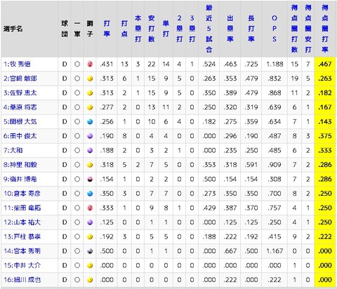Select the highlighted .467 cell for 牧 秀悟
The image size is (337, 289).
pos(325,64)
